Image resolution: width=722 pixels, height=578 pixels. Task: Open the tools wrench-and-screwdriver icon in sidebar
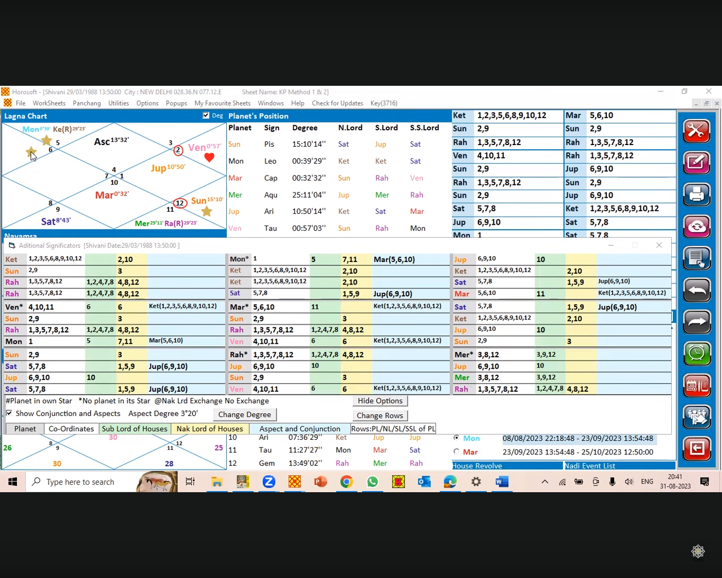coord(697,131)
